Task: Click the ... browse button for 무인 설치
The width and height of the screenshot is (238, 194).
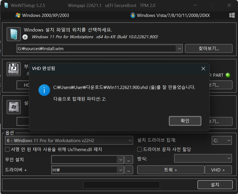Action: (129, 160)
